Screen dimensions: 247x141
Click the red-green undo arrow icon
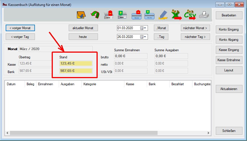pos(95,14)
